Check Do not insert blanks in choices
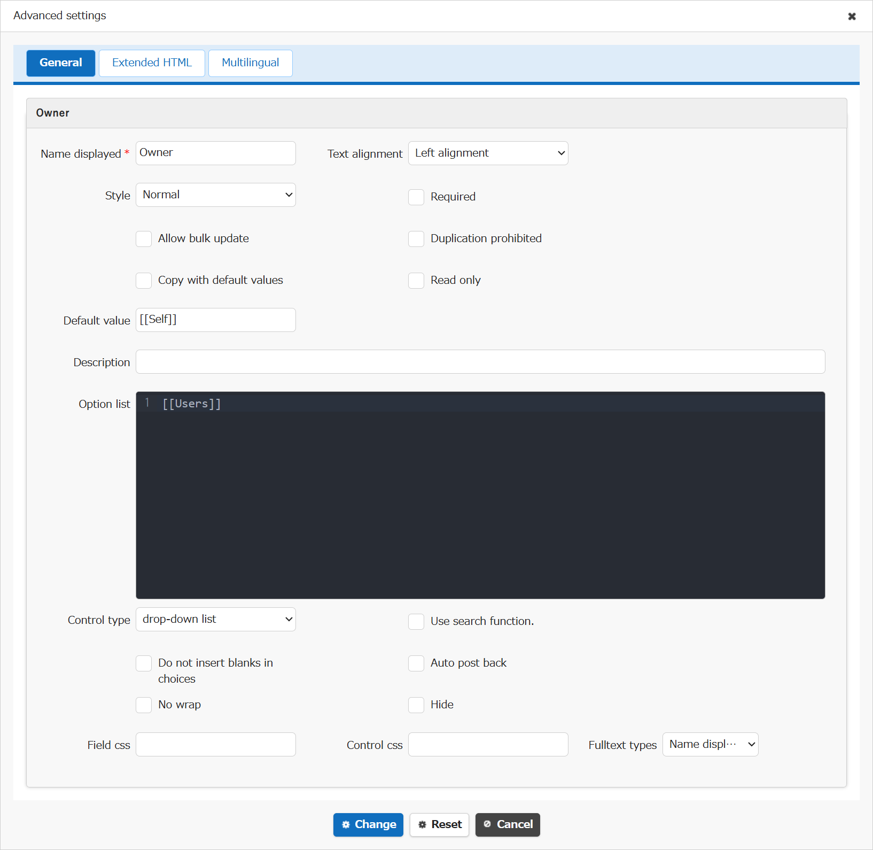 [x=144, y=663]
